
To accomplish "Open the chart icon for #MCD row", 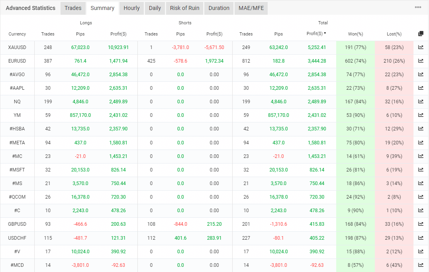I will pos(421,265).
